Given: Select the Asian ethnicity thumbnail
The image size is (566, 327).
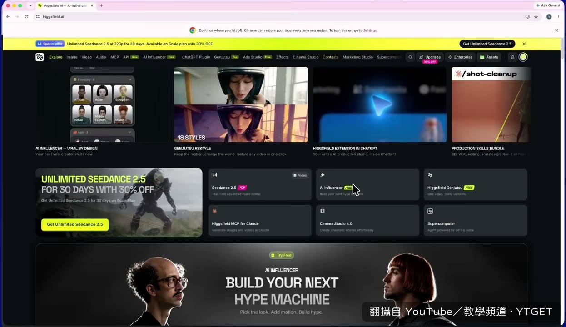Looking at the screenshot, I should 102,94.
